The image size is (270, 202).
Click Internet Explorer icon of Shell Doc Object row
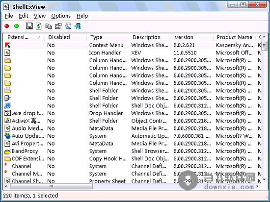tap(7, 106)
